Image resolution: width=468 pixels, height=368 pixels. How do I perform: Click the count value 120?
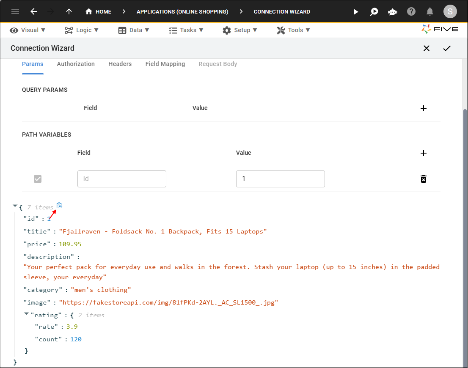point(76,339)
